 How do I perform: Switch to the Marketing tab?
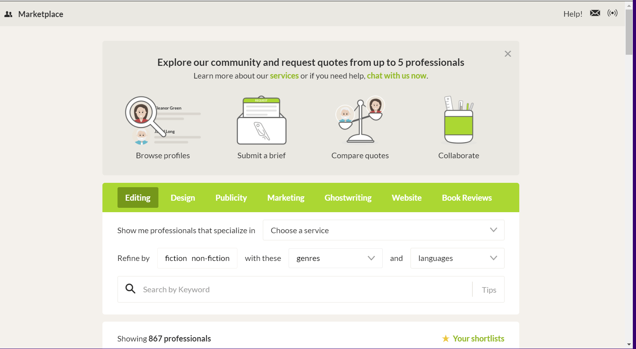(286, 198)
